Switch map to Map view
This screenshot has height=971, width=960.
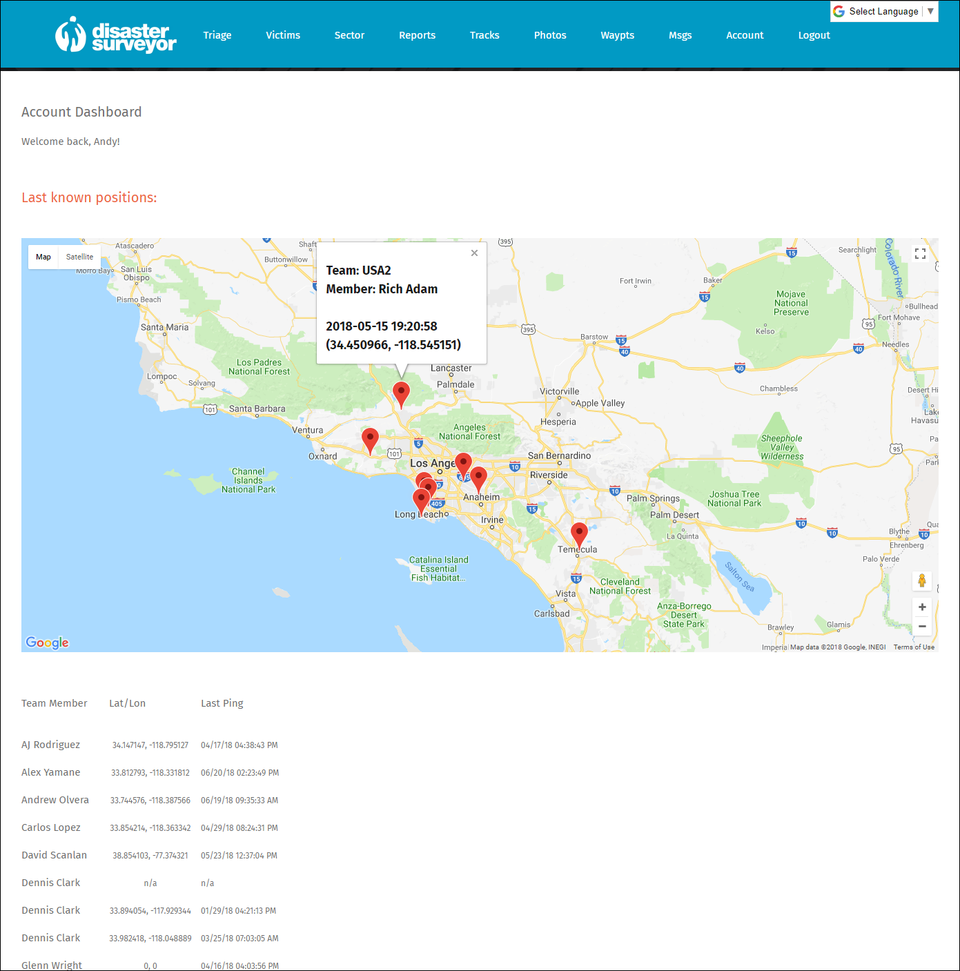coord(43,257)
